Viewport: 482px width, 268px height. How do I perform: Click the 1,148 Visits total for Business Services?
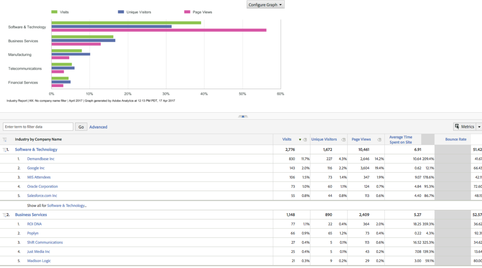291,215
